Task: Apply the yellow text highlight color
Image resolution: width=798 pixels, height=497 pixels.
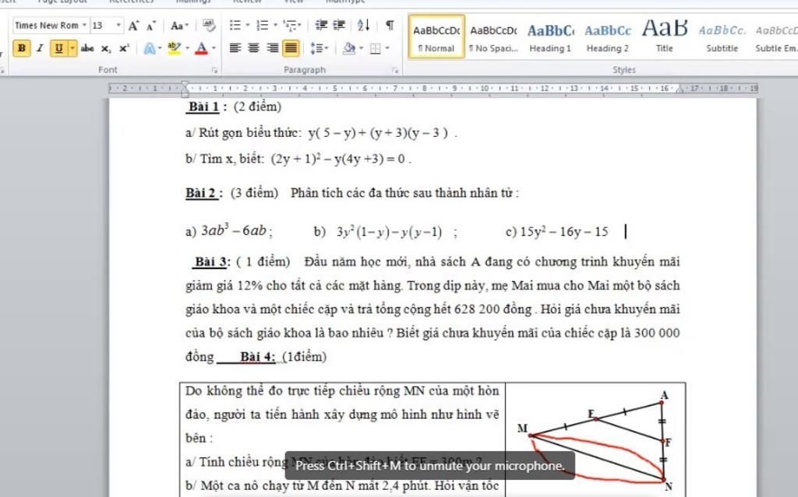Action: 174,48
